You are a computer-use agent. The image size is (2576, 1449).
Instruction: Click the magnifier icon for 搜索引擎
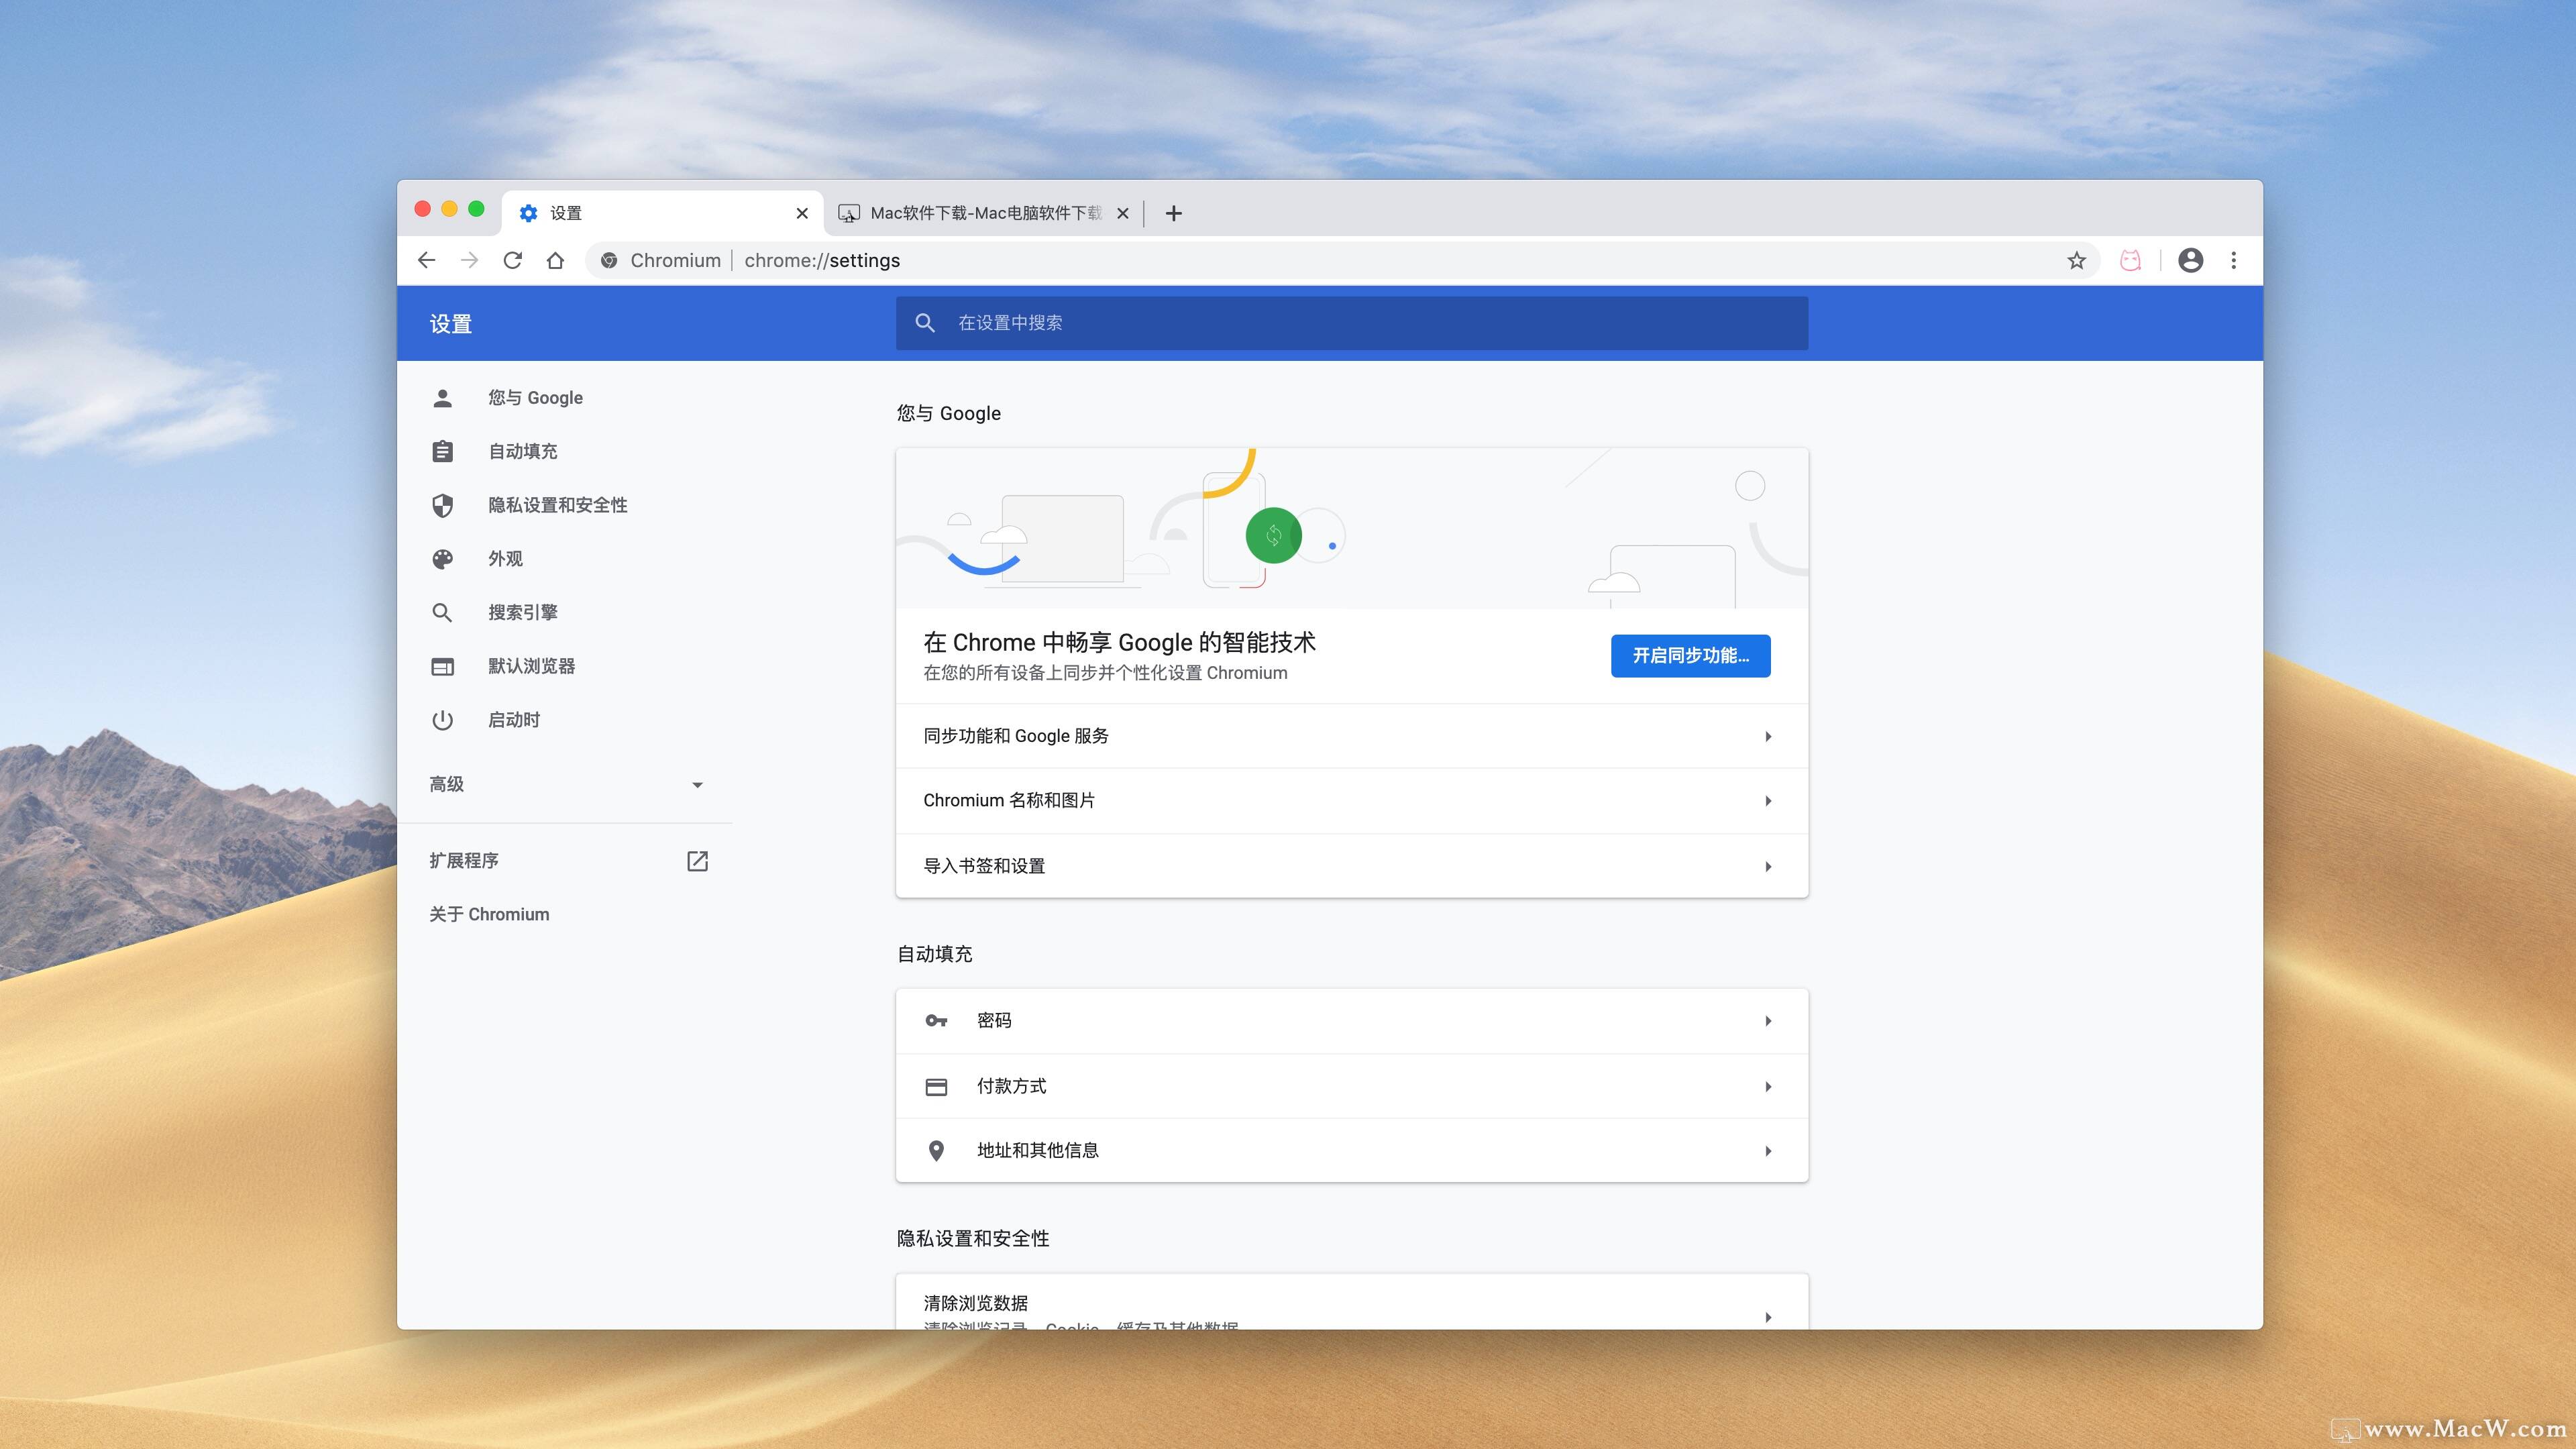442,612
